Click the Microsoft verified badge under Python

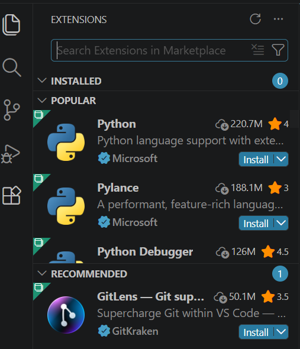pyautogui.click(x=104, y=159)
